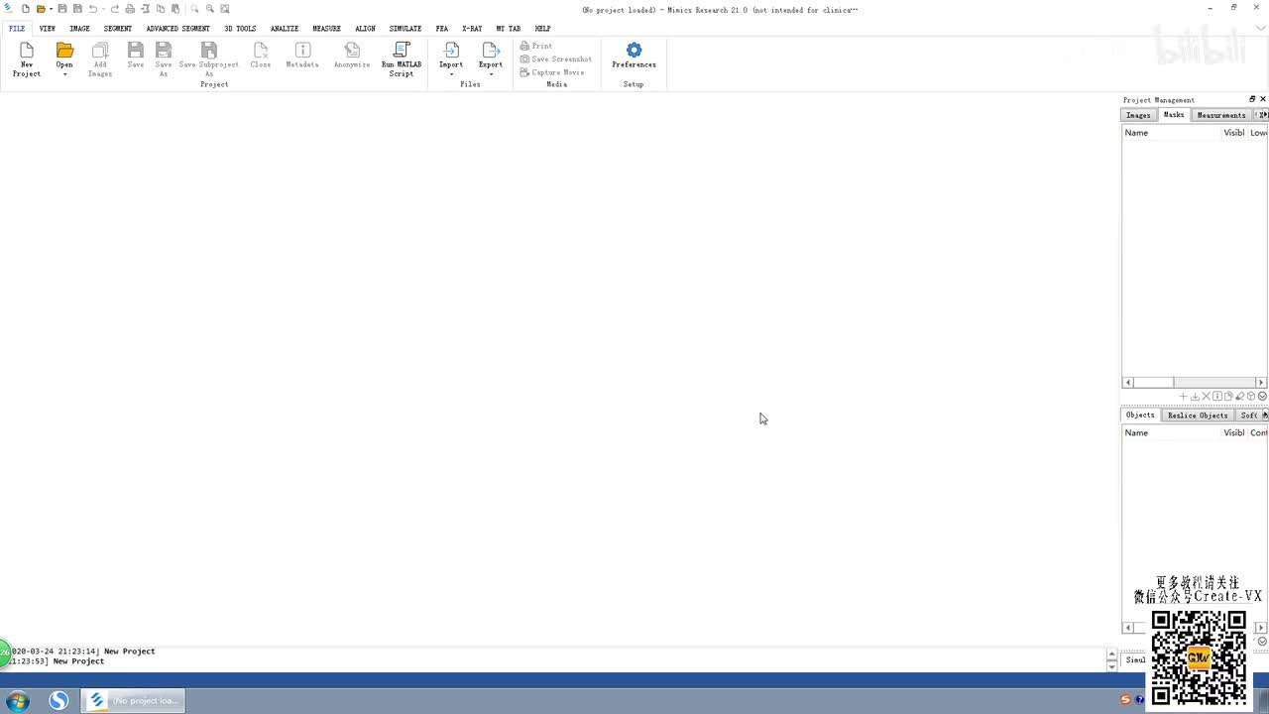Click the Save Subproject As icon
The width and height of the screenshot is (1269, 714).
coord(209,51)
